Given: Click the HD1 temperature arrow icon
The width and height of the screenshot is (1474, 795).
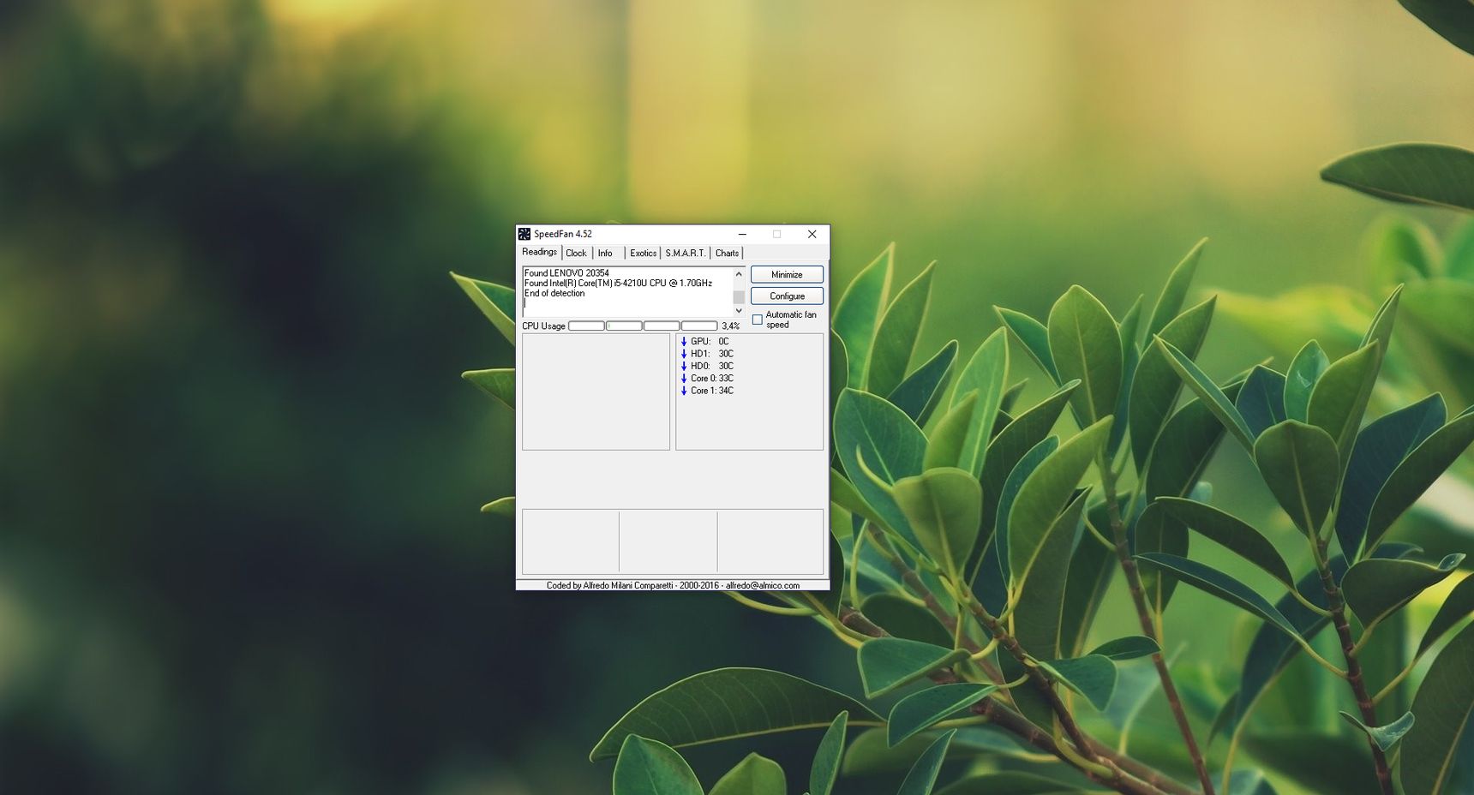Looking at the screenshot, I should tap(684, 354).
